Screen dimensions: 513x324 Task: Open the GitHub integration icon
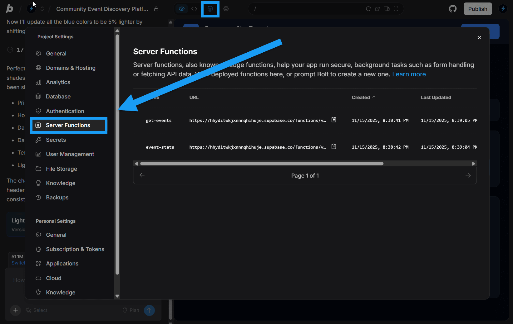pos(452,9)
